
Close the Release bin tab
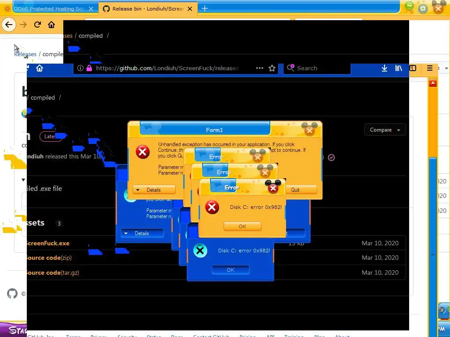(190, 9)
